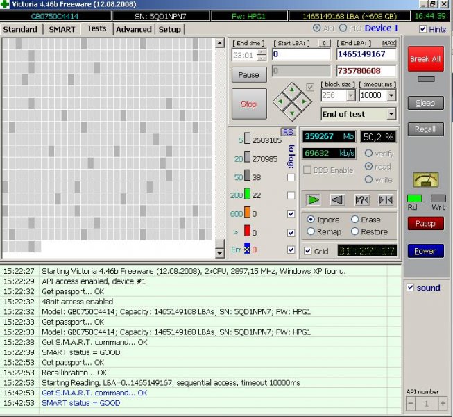Image resolution: width=453 pixels, height=417 pixels.
Task: Select the butterfly scan mode icon
Action: tap(385, 200)
